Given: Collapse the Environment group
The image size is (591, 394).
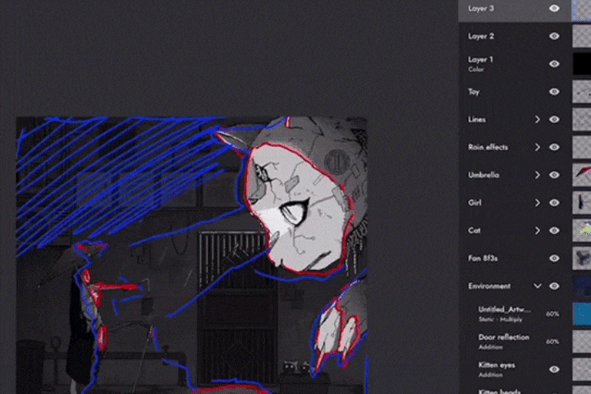Looking at the screenshot, I should coord(537,286).
